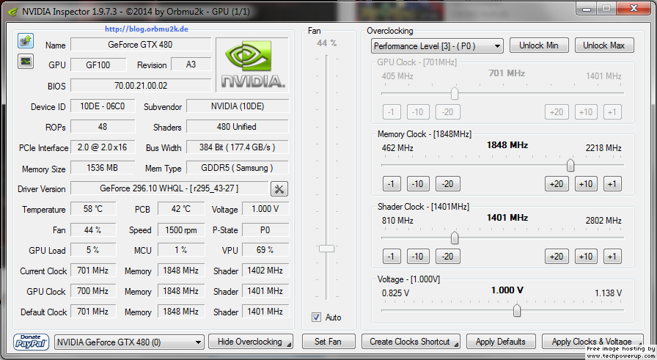Click the Bus Width value 384 Bit

238,147
